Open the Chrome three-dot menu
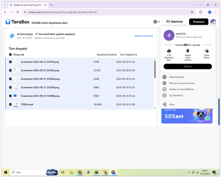Image resolution: width=221 pixels, height=177 pixels. click(216, 12)
